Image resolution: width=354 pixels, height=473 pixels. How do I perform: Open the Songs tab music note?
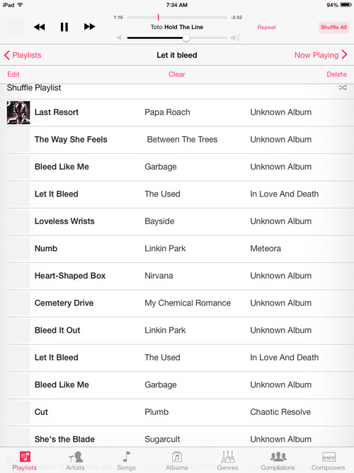coord(126,461)
